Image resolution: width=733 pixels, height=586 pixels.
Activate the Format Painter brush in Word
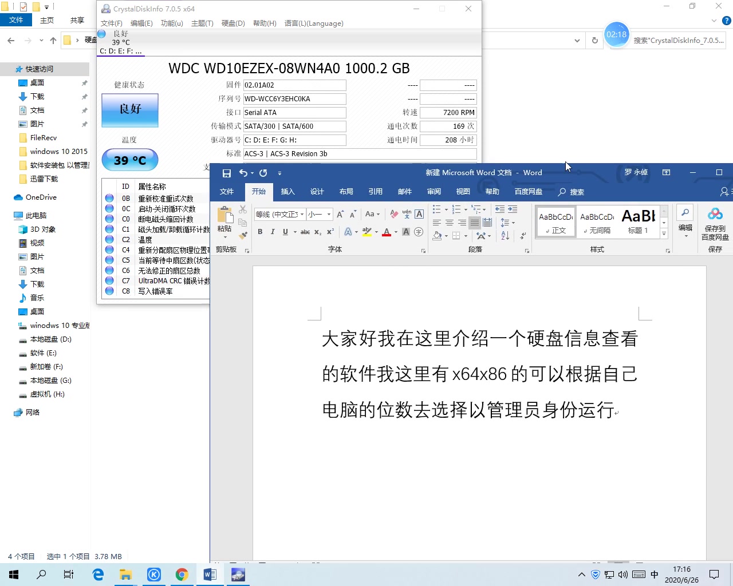click(243, 235)
